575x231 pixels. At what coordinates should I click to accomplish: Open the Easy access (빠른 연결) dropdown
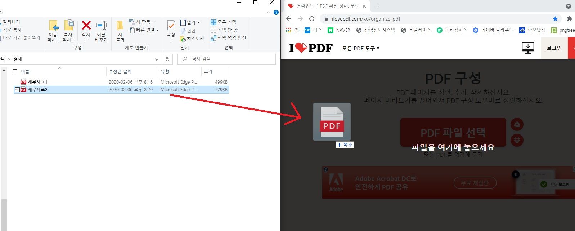tap(144, 30)
